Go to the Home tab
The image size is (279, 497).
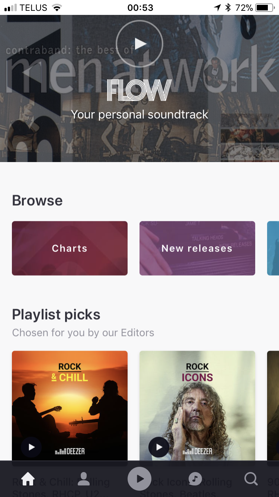pos(28,479)
